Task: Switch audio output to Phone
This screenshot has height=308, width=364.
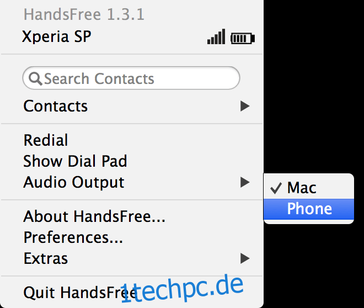Action: [x=309, y=209]
